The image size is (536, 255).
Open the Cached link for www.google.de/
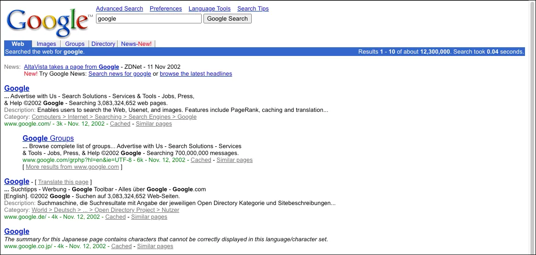pos(115,217)
